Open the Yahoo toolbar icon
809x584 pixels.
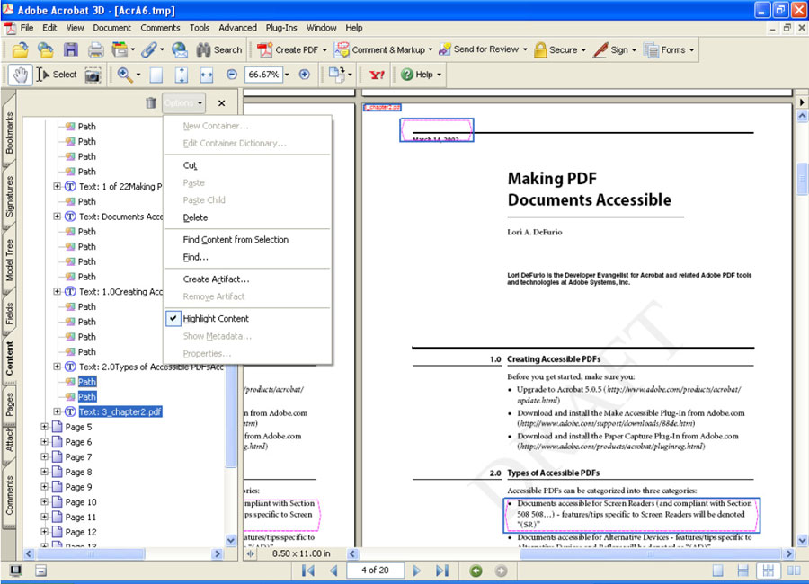[377, 75]
